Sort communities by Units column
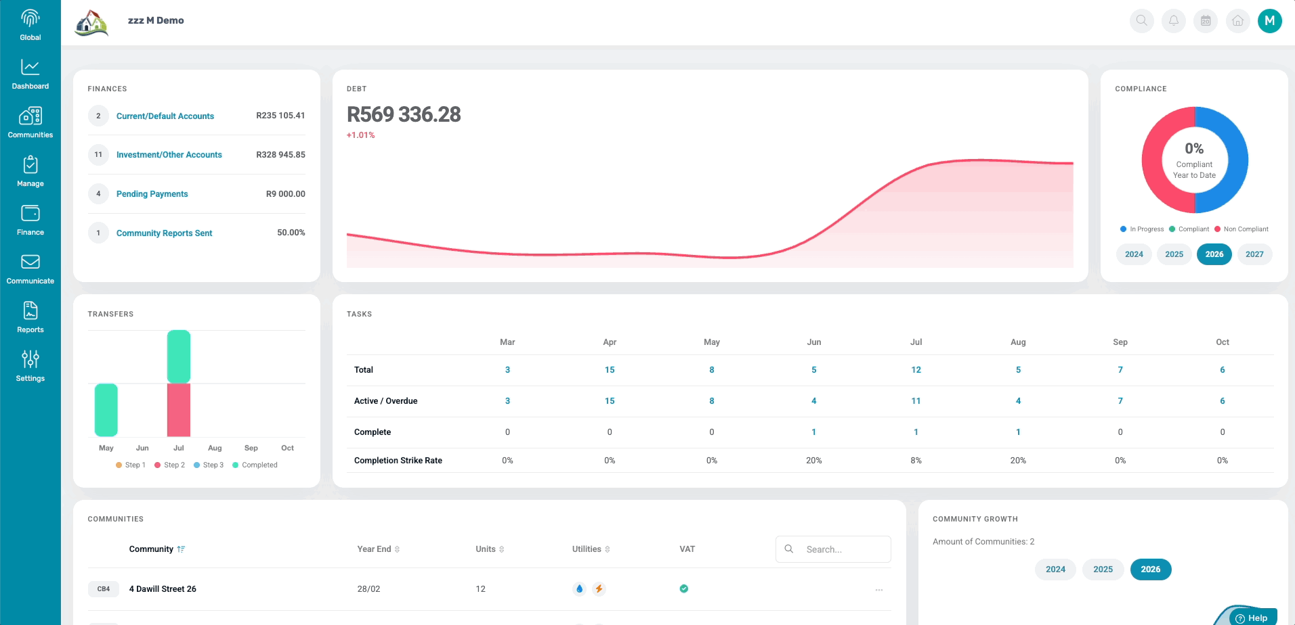This screenshot has height=625, width=1295. pos(490,549)
